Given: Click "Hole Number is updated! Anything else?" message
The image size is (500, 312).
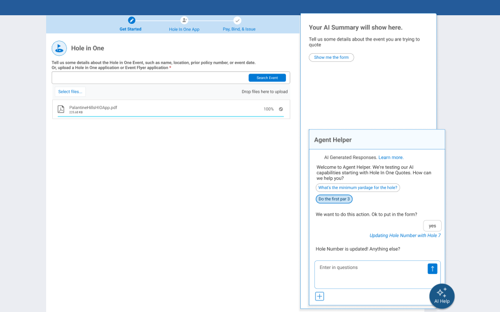Looking at the screenshot, I should (358, 249).
